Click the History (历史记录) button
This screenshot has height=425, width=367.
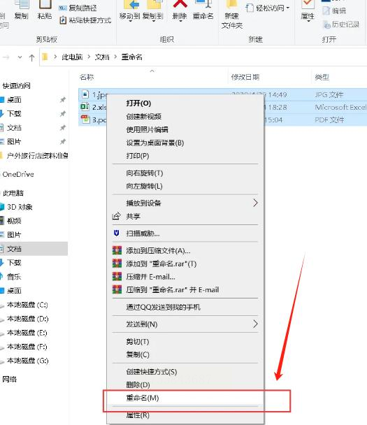coord(341,24)
